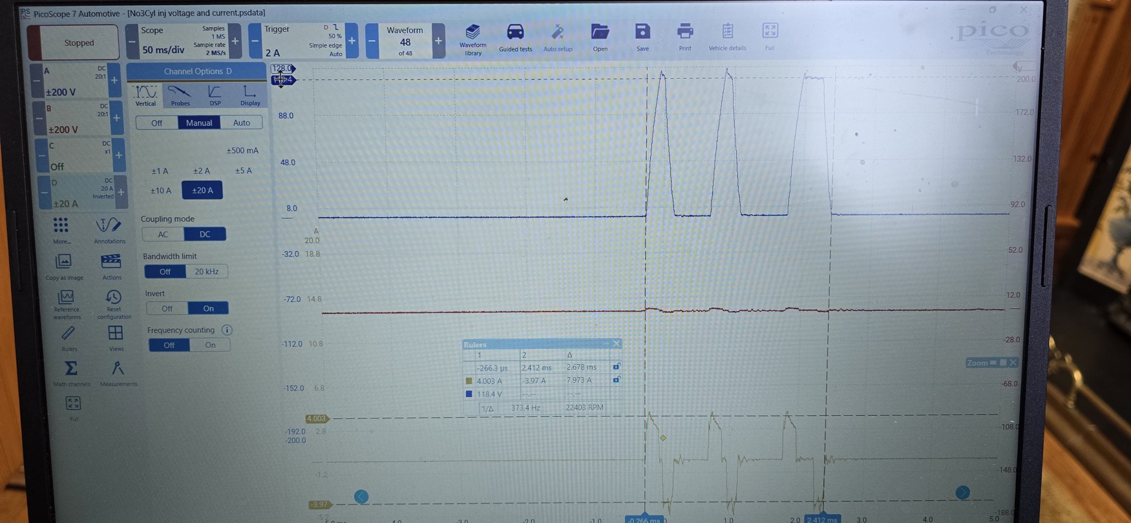The image size is (1131, 523).
Task: Select the ±20 A range
Action: [x=202, y=191]
